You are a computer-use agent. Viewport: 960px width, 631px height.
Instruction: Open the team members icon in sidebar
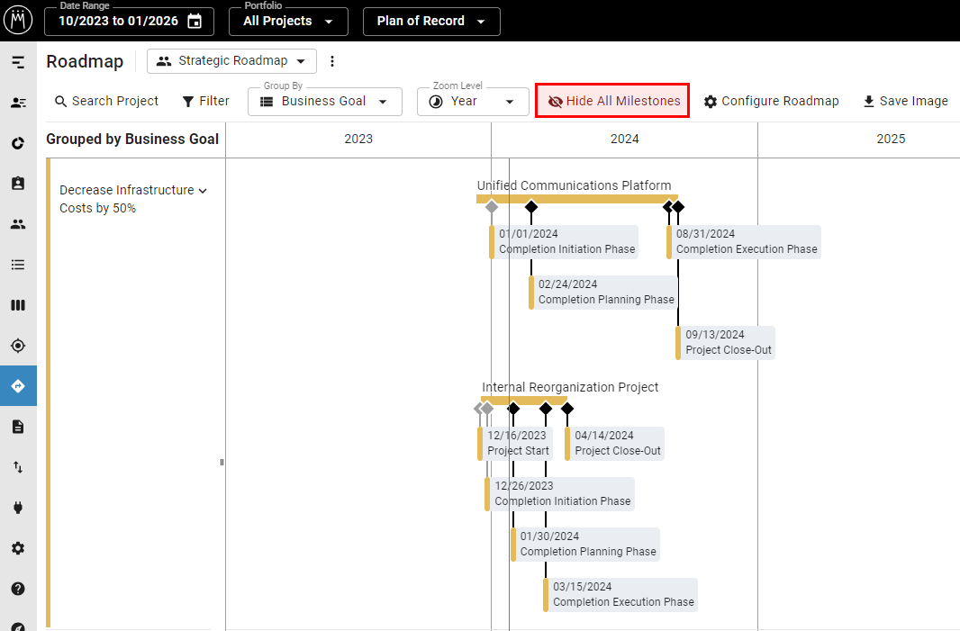tap(18, 223)
